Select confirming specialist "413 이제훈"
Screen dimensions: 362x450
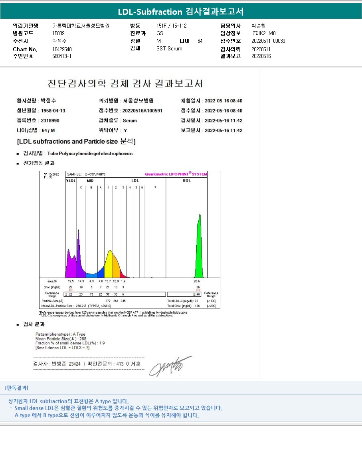pyautogui.click(x=128, y=364)
